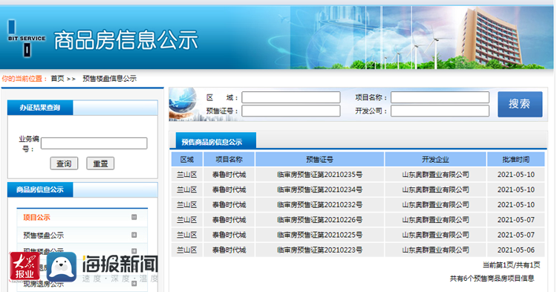The image size is (557, 292).
Task: Click date 2021-05-06 in the last row
Action: point(516,250)
